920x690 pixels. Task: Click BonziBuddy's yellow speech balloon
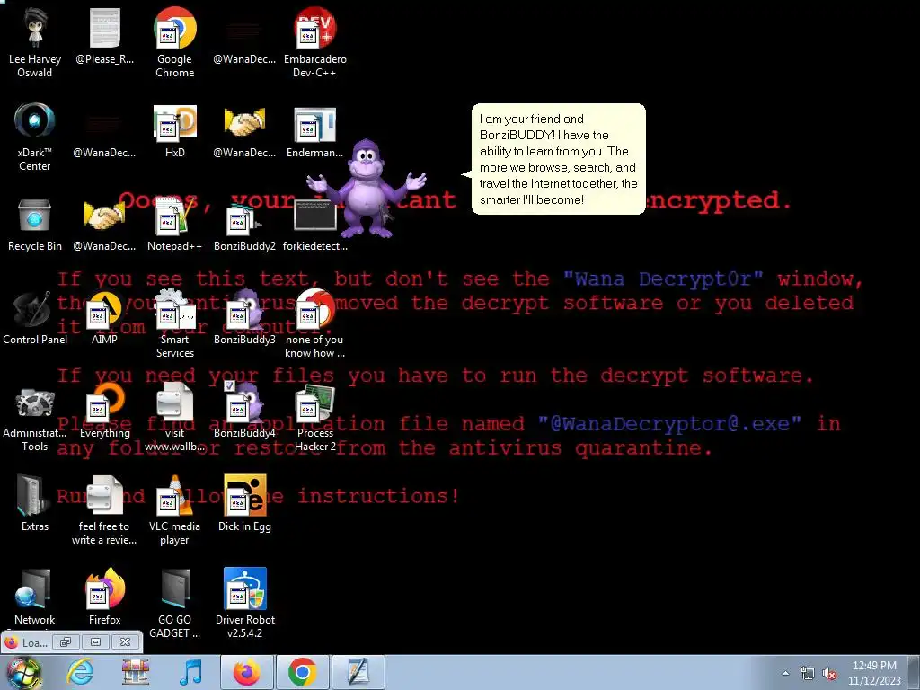[559, 159]
